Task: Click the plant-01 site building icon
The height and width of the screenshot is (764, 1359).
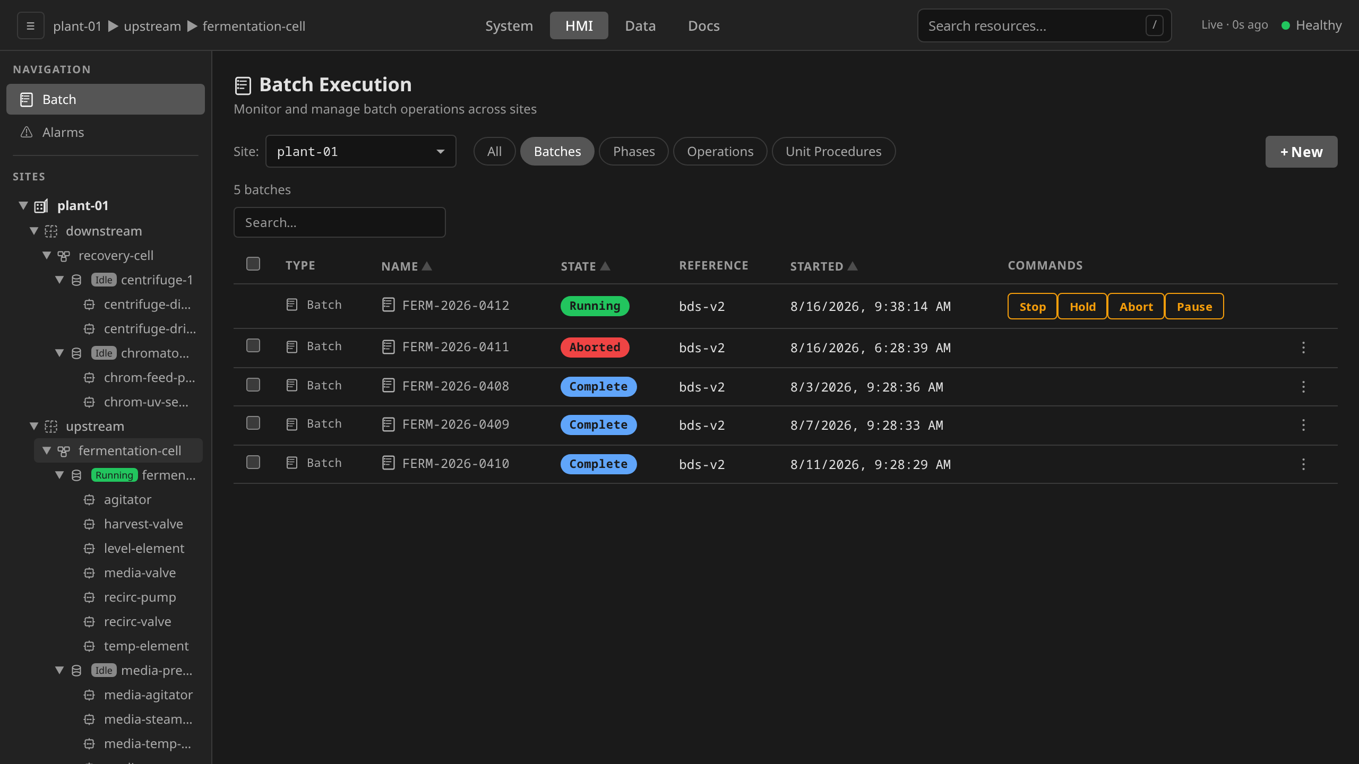Action: 41,206
